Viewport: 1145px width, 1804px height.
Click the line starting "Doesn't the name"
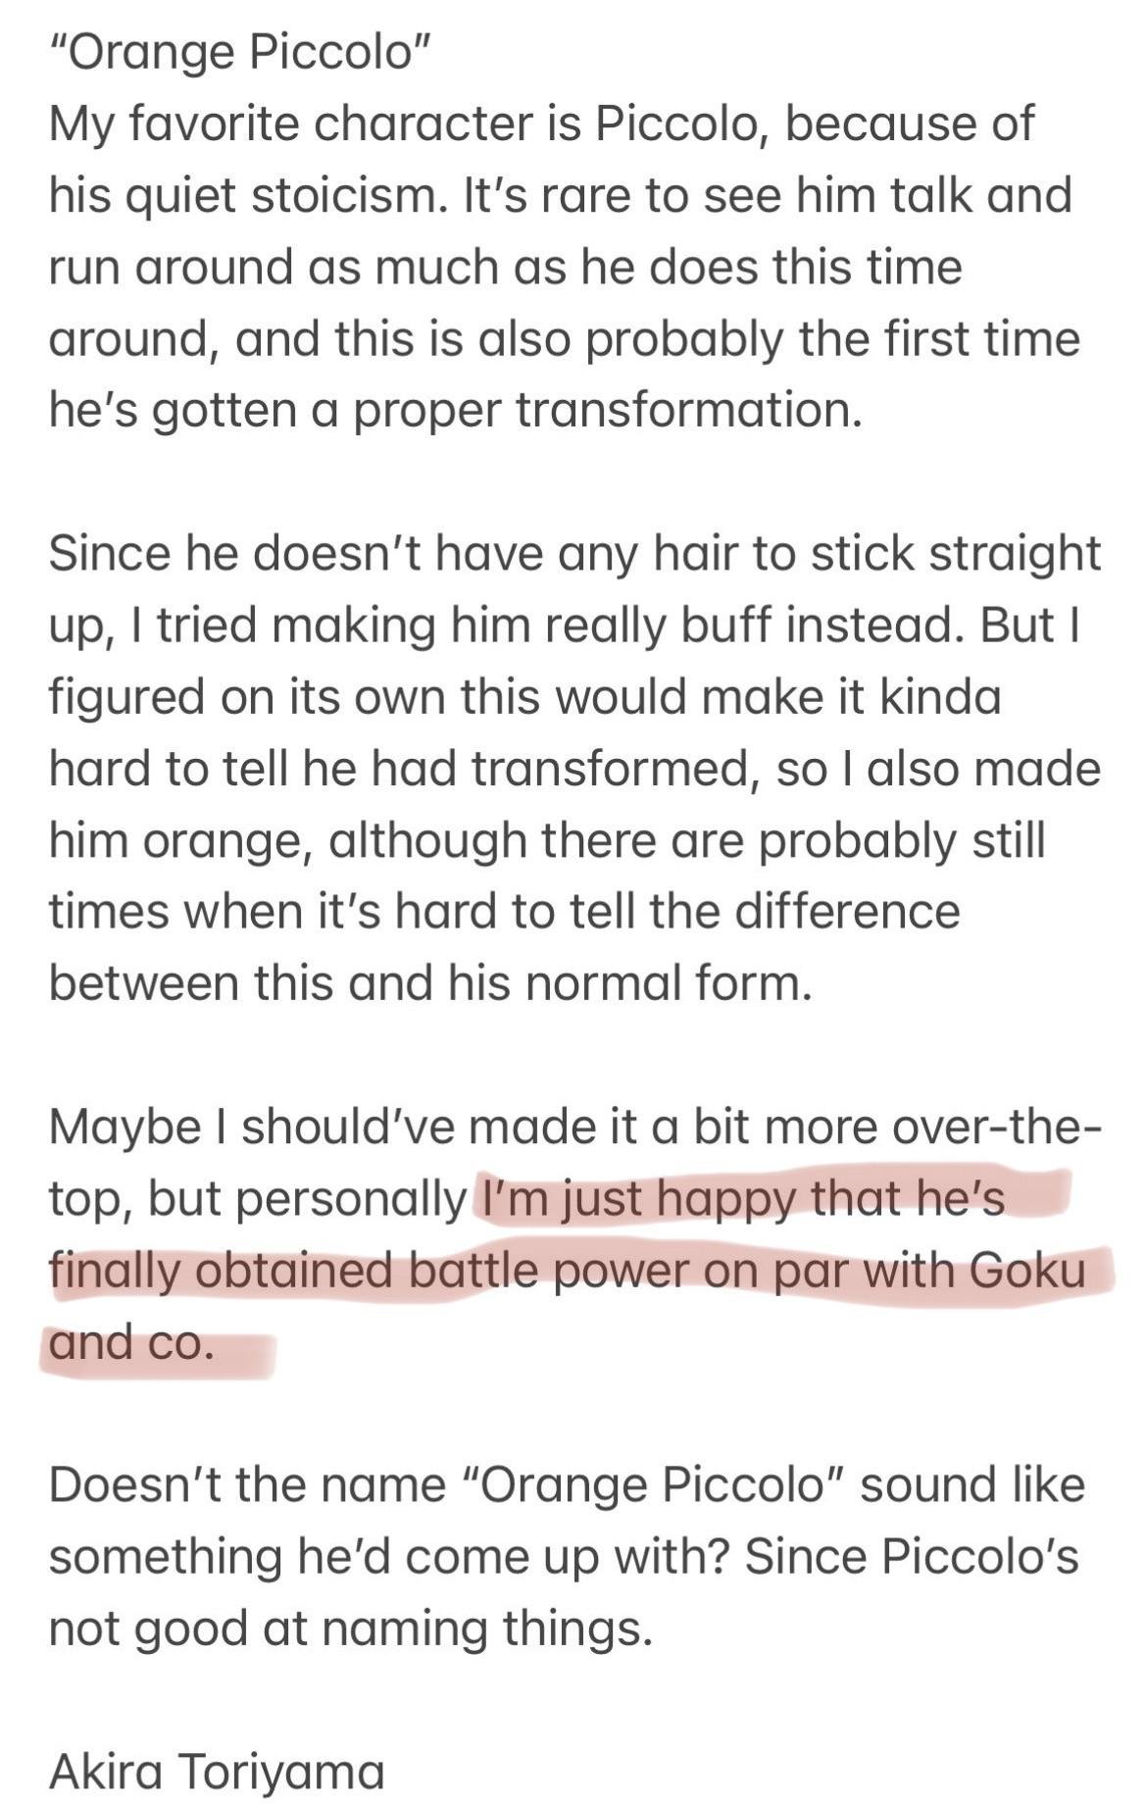pyautogui.click(x=567, y=1484)
